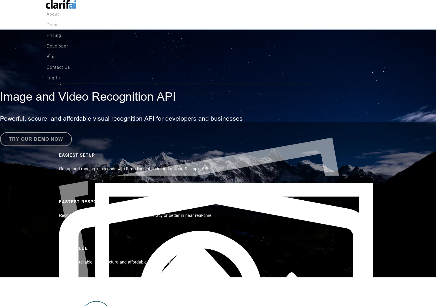This screenshot has width=436, height=306.
Task: Select Log In
Action: coord(53,78)
